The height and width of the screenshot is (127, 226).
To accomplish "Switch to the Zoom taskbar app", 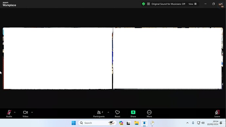I will click(144, 123).
